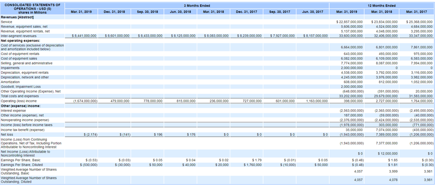Click the 'Net loss' row label

[x=7, y=134]
